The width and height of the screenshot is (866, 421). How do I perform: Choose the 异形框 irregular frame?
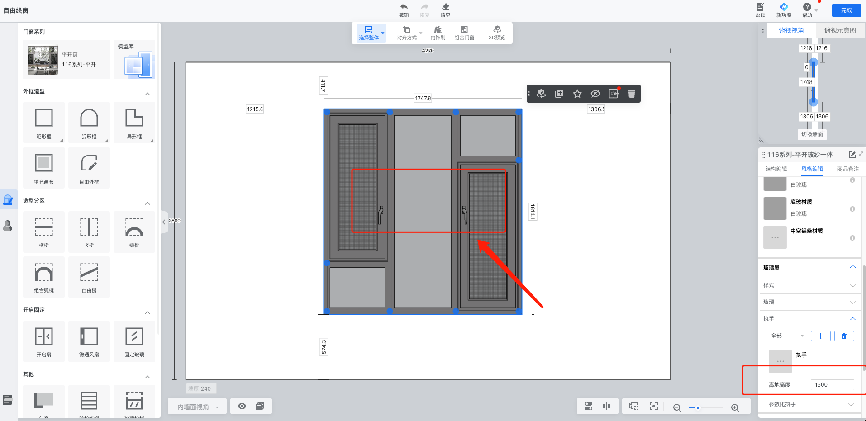click(134, 123)
